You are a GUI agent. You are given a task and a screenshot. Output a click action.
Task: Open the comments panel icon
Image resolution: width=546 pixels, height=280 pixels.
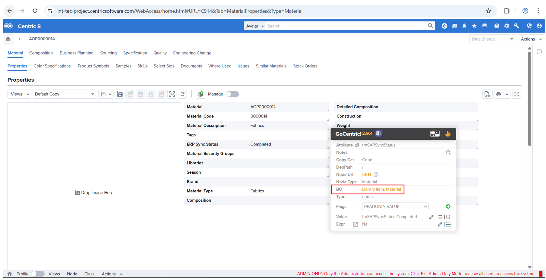539,52
